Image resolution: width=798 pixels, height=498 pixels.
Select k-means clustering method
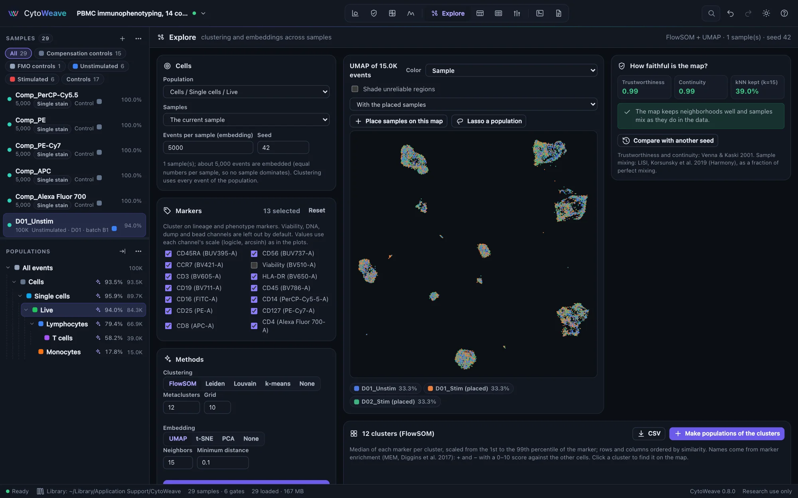pos(278,384)
